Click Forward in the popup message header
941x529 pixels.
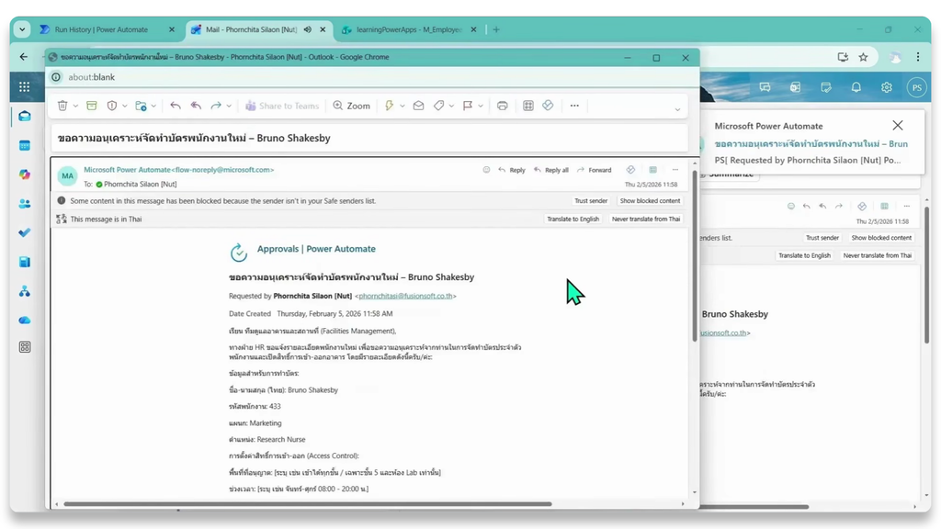[x=595, y=170]
